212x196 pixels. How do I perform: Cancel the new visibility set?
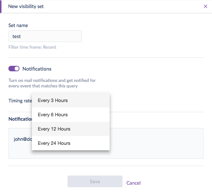point(134,183)
